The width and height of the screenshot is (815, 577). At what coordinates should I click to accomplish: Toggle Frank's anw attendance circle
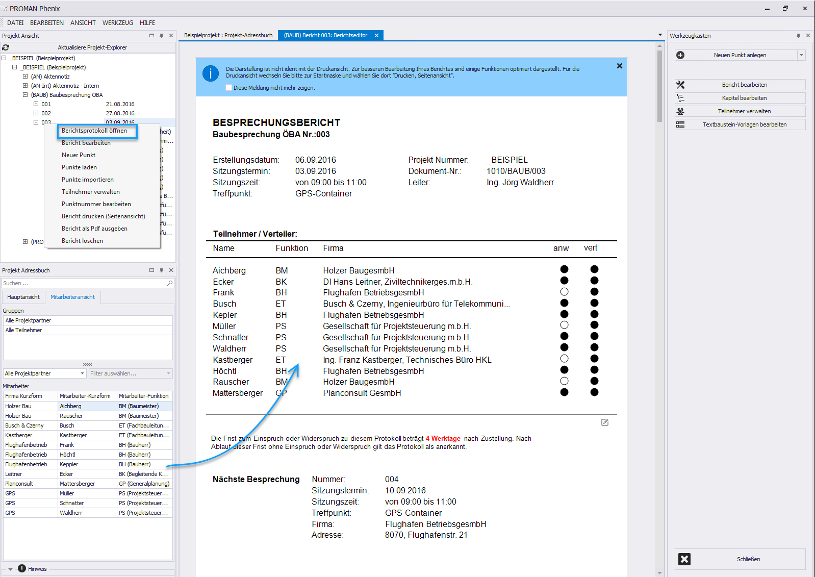point(564,292)
